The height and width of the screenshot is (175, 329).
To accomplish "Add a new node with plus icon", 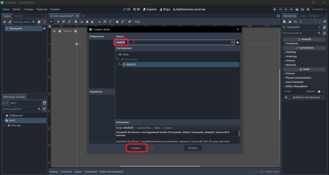I will pyautogui.click(x=4, y=22).
